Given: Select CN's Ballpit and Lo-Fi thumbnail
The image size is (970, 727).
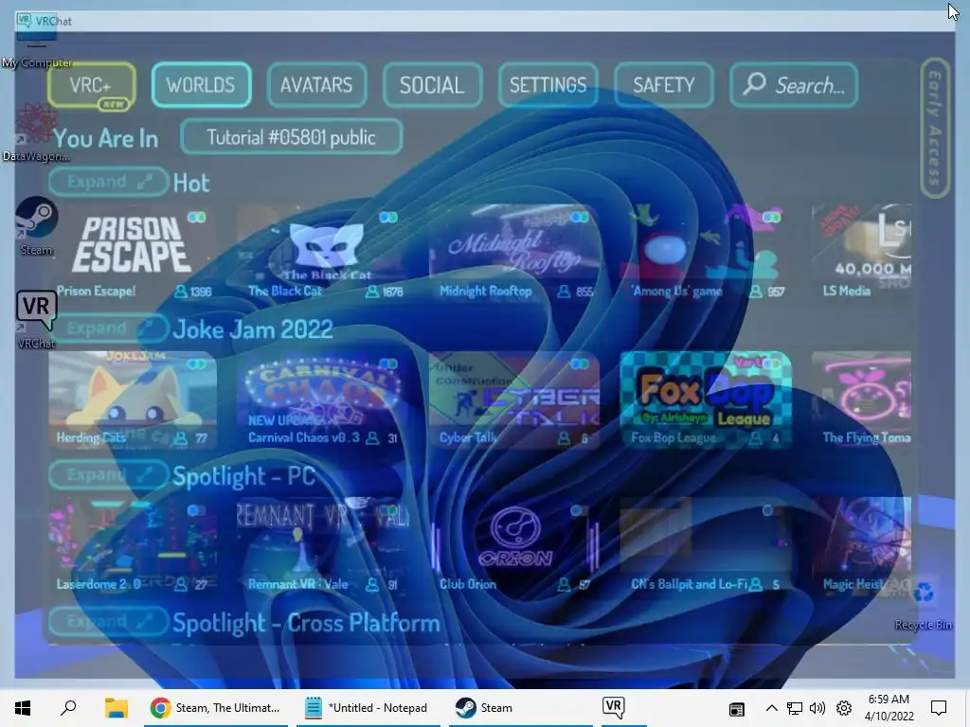Looking at the screenshot, I should tap(706, 546).
